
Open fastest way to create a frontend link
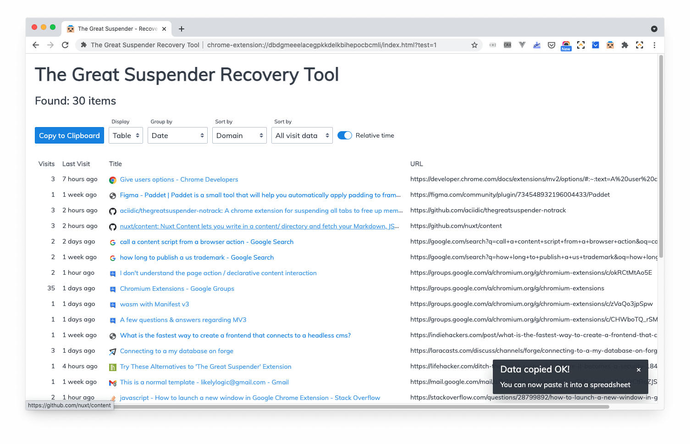click(x=235, y=335)
